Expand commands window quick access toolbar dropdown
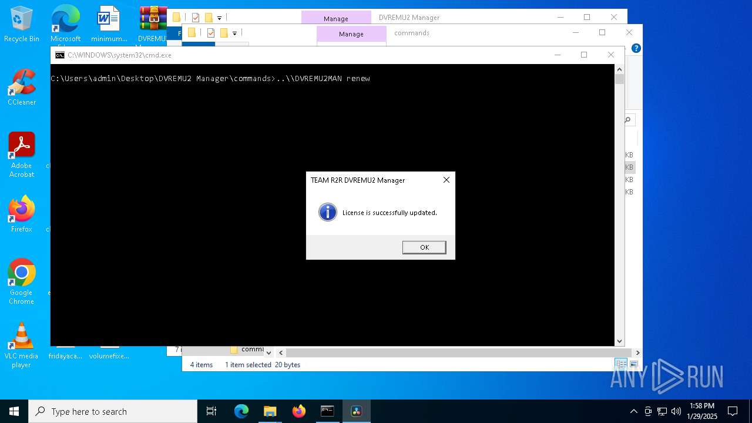Image resolution: width=752 pixels, height=423 pixels. click(234, 33)
